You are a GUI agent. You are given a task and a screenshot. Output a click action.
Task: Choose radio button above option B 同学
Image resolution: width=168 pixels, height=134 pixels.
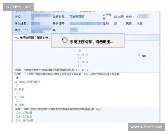[x=17, y=85]
